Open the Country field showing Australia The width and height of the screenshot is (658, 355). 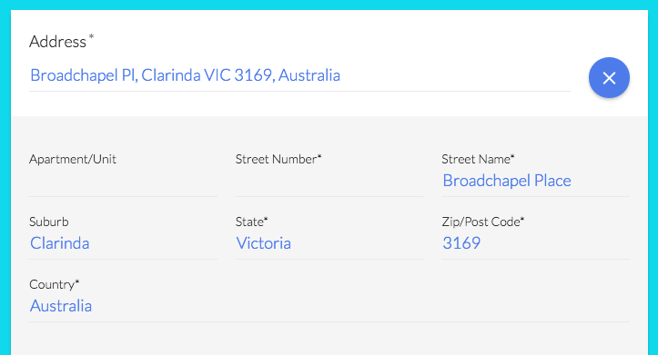329,307
